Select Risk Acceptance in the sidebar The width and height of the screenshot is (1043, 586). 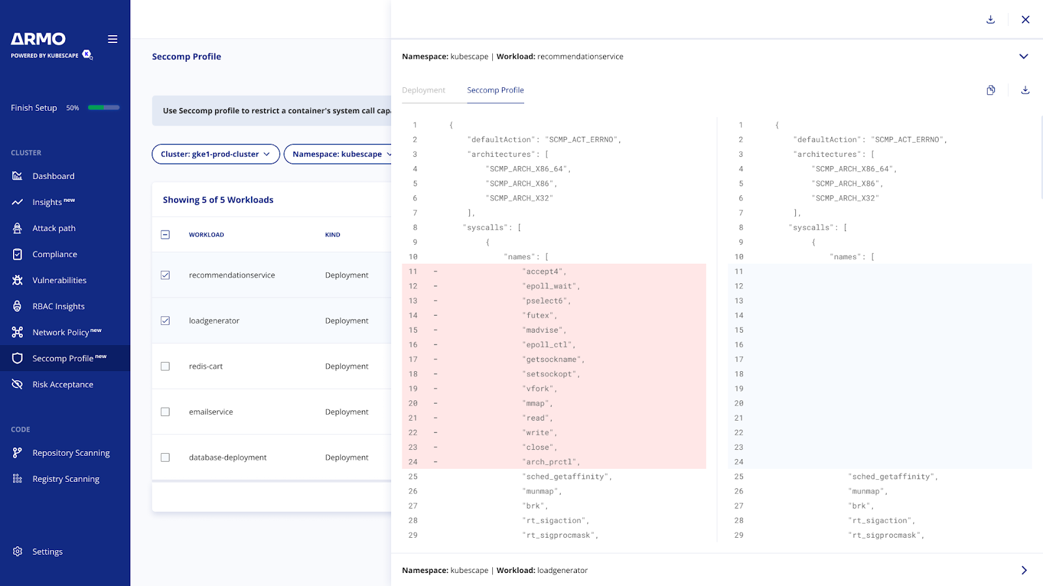click(63, 384)
